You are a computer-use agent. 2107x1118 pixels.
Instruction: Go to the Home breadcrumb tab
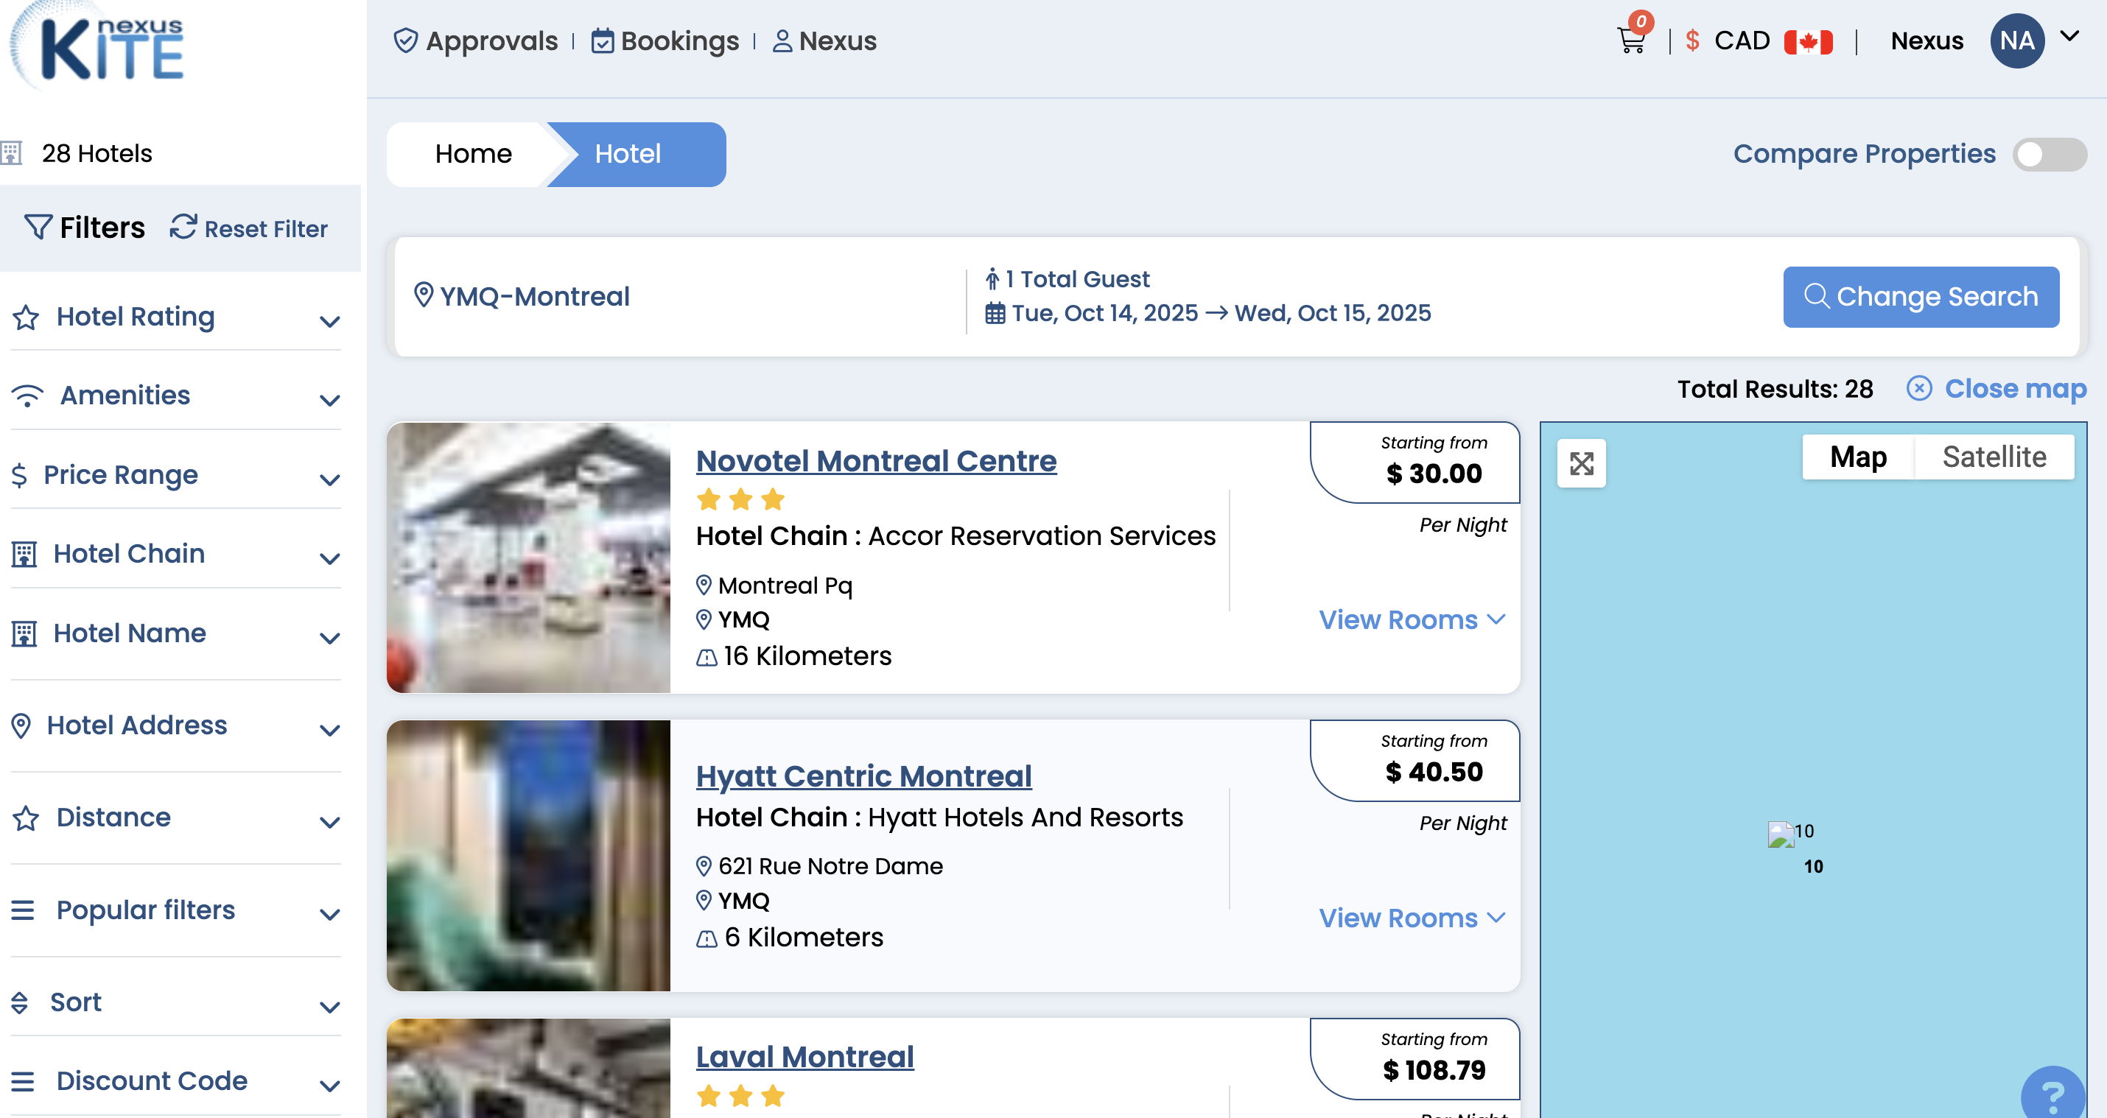coord(473,154)
